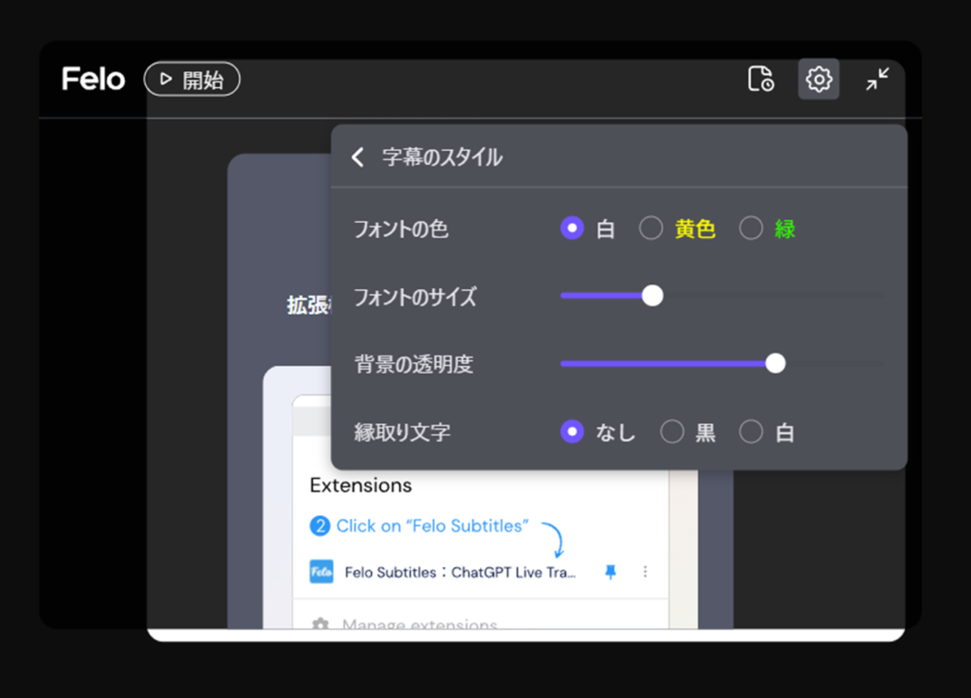Open the history clock-file icon
Screen dimensions: 971x698
pos(760,79)
